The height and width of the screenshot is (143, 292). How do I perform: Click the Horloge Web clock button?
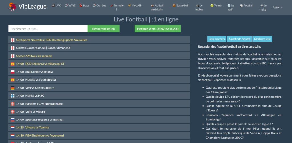click(x=157, y=29)
